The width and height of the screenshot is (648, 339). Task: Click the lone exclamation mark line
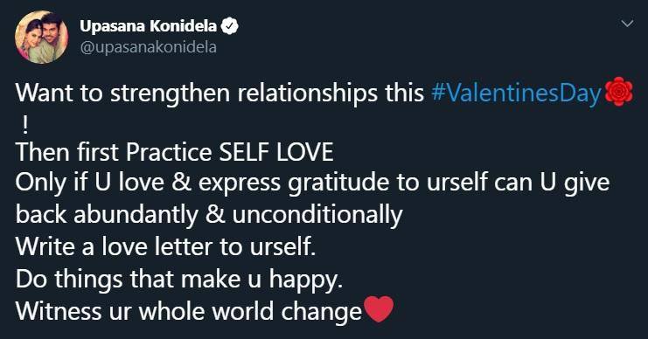pyautogui.click(x=24, y=125)
